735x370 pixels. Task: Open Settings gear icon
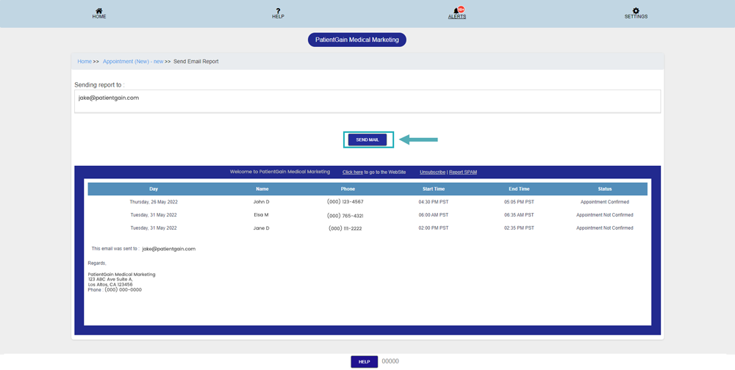coord(636,11)
